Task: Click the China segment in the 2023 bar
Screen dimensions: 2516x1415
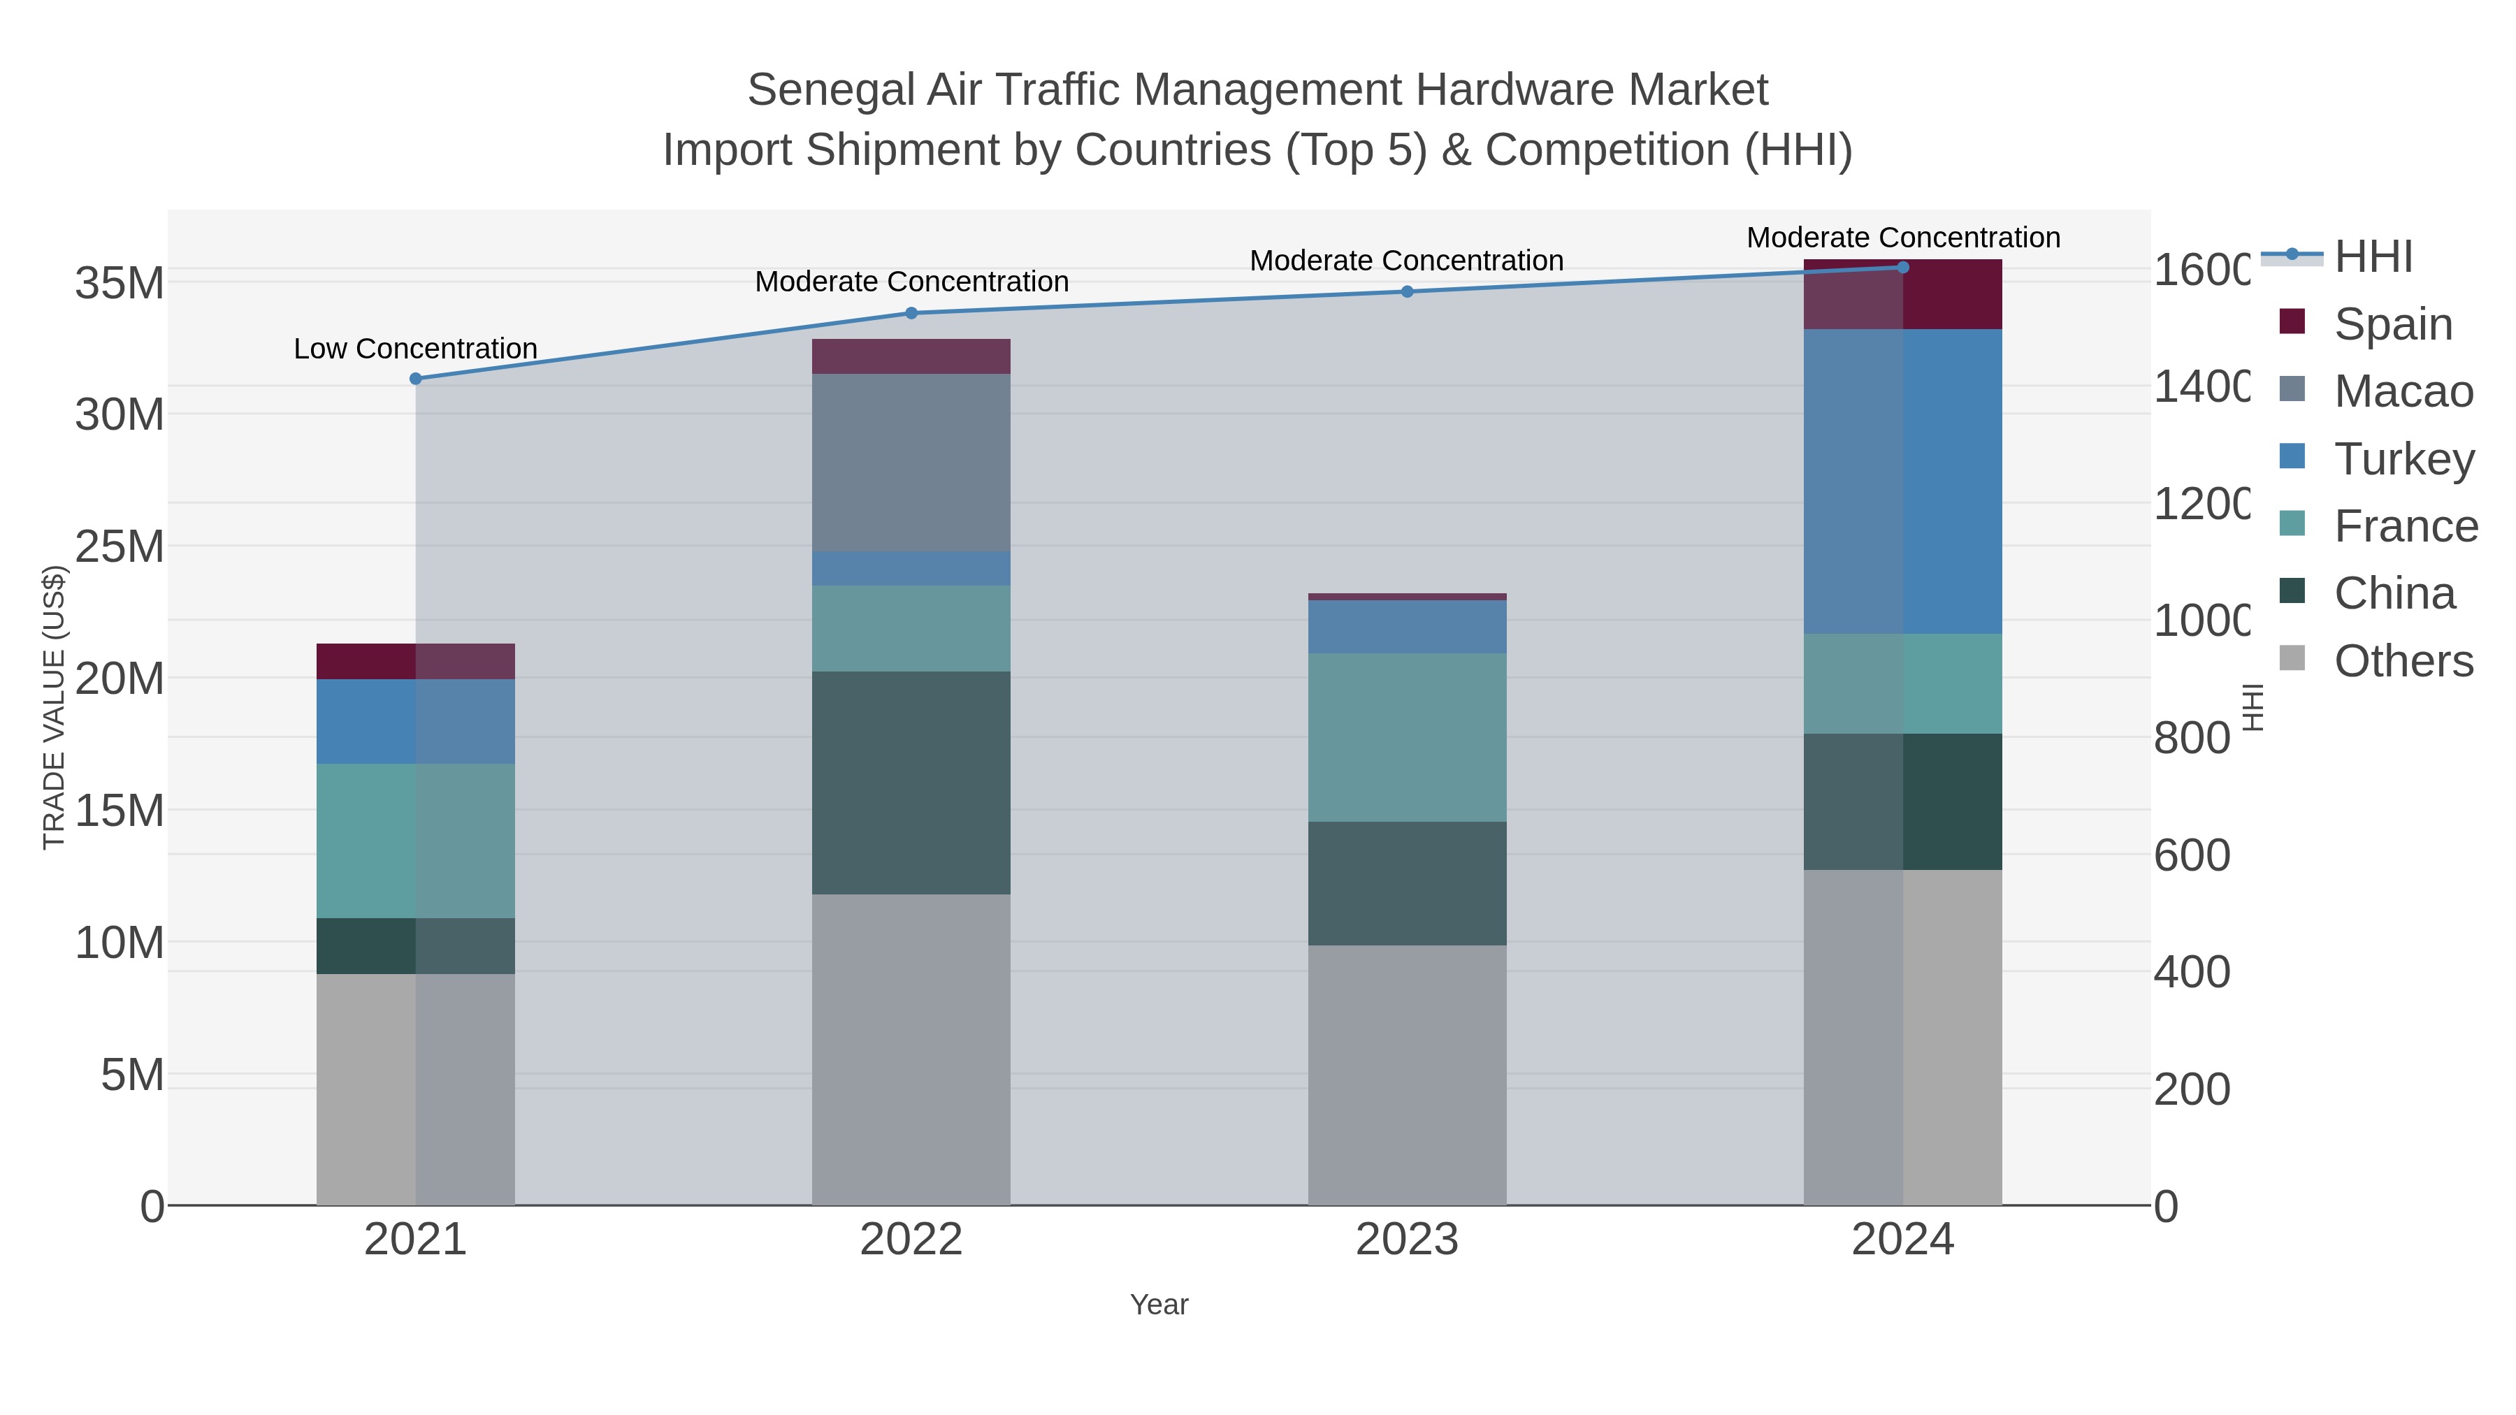Action: pyautogui.click(x=1408, y=883)
